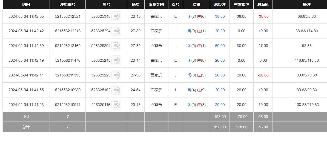Click the replay icon next to round 526325162
Viewport: 327px width, 142px height.
tap(116, 90)
